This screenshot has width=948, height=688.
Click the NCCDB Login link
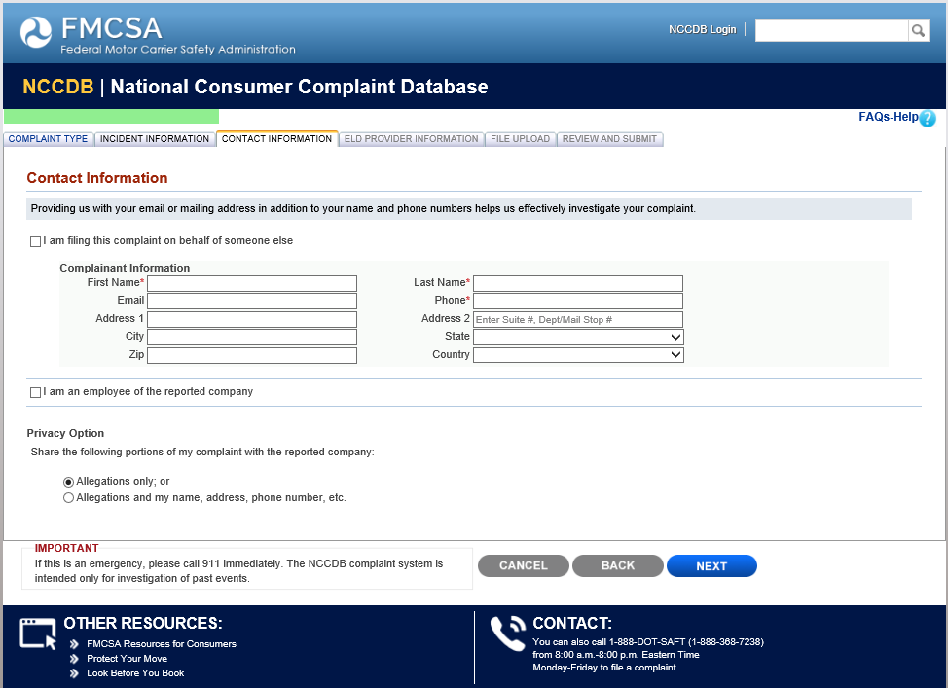click(702, 30)
